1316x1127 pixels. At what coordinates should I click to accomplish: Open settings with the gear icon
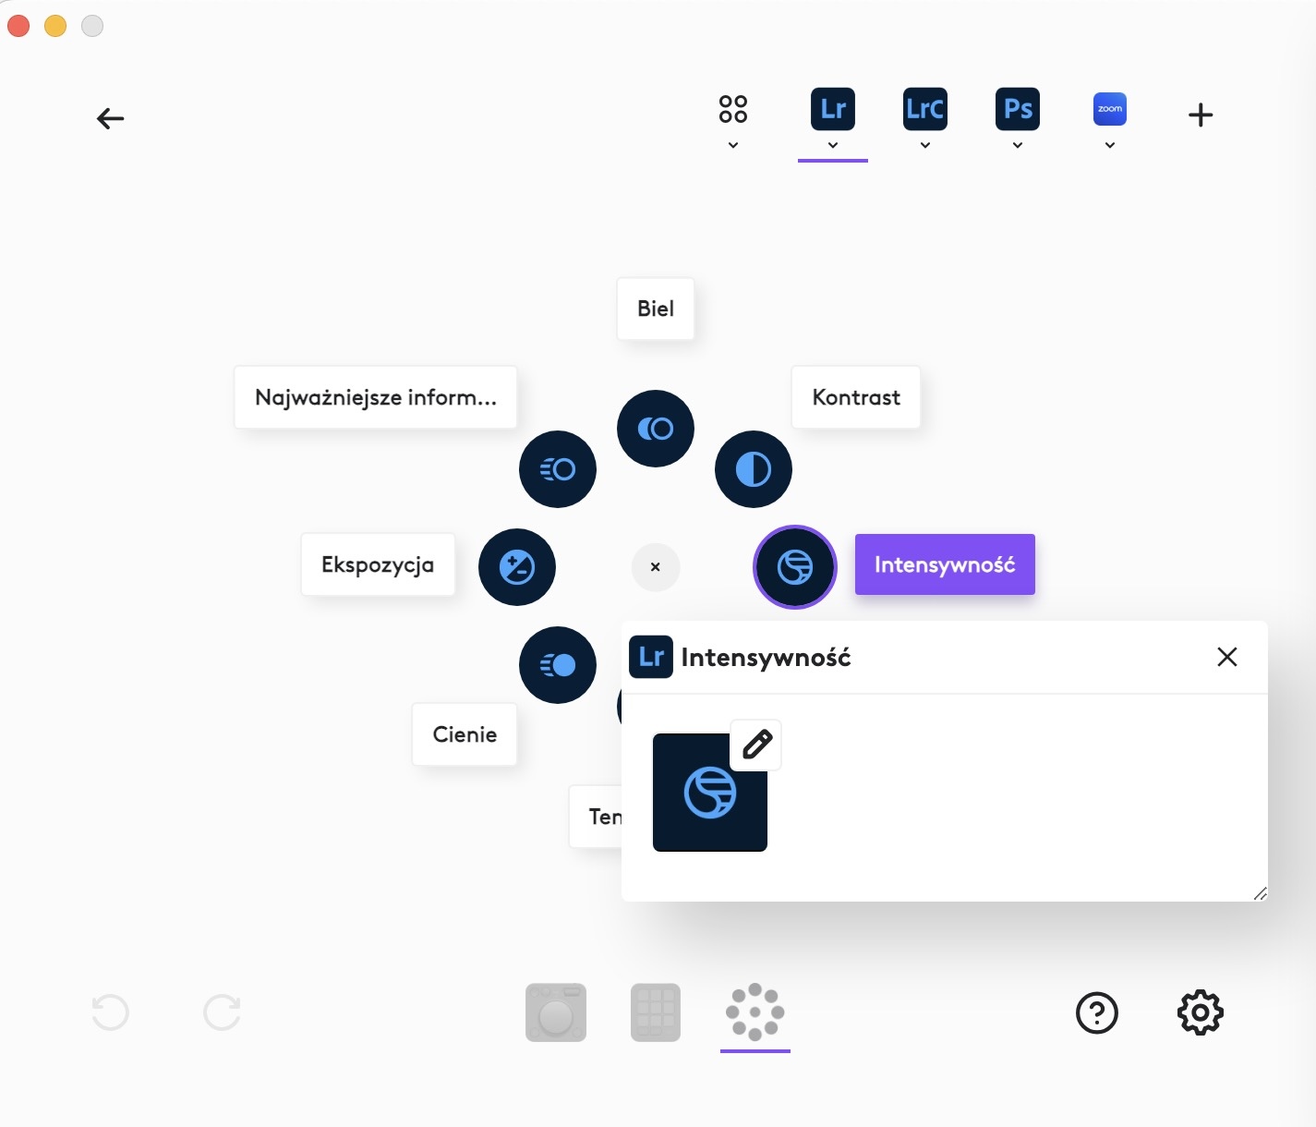pyautogui.click(x=1200, y=1013)
